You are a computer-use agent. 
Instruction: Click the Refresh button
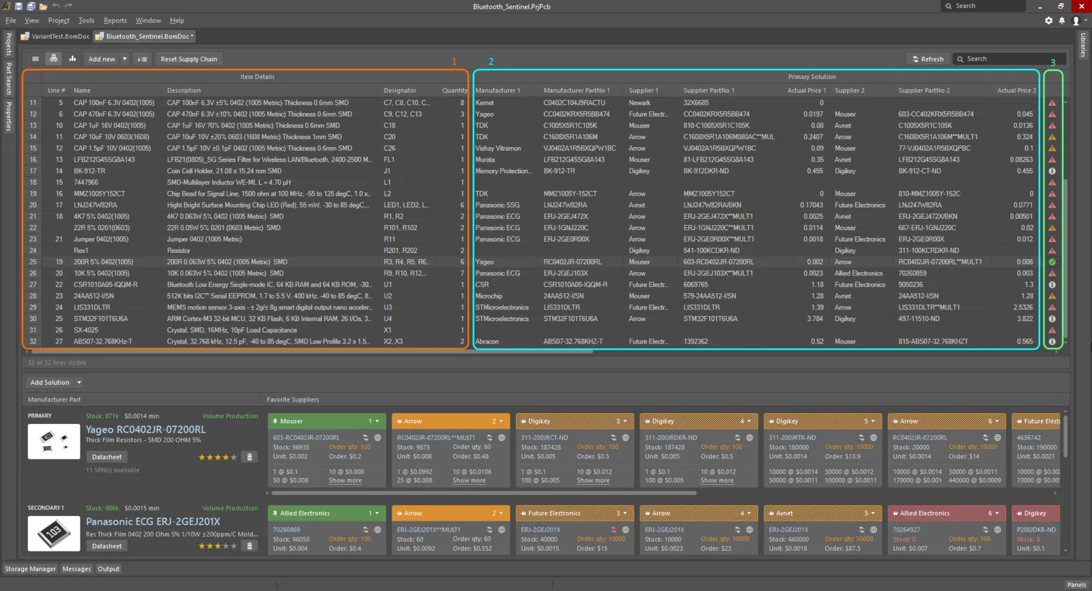pos(928,59)
